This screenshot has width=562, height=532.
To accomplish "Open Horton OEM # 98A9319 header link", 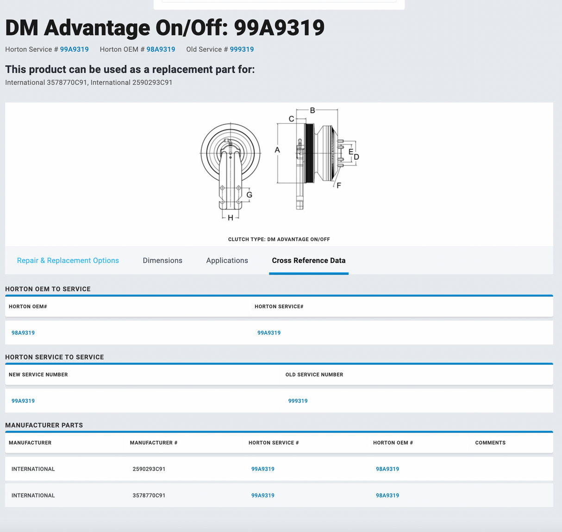I will coord(161,49).
